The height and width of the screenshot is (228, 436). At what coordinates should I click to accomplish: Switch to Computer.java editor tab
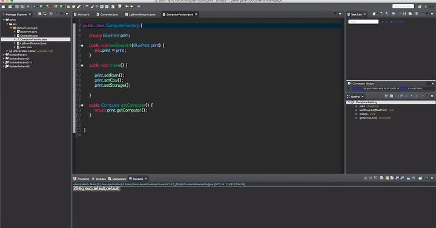click(x=107, y=14)
